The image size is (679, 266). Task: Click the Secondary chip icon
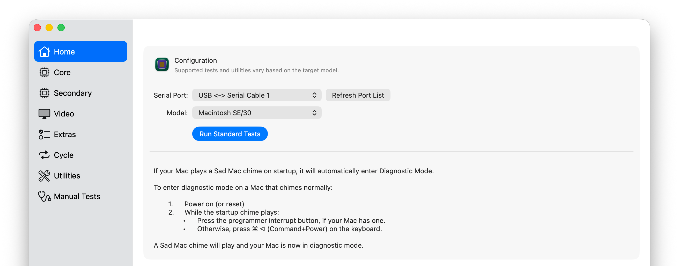coord(44,93)
